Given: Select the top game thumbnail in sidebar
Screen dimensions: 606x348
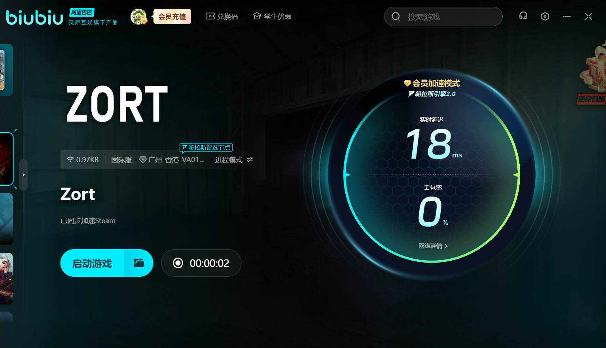Looking at the screenshot, I should click(6, 70).
